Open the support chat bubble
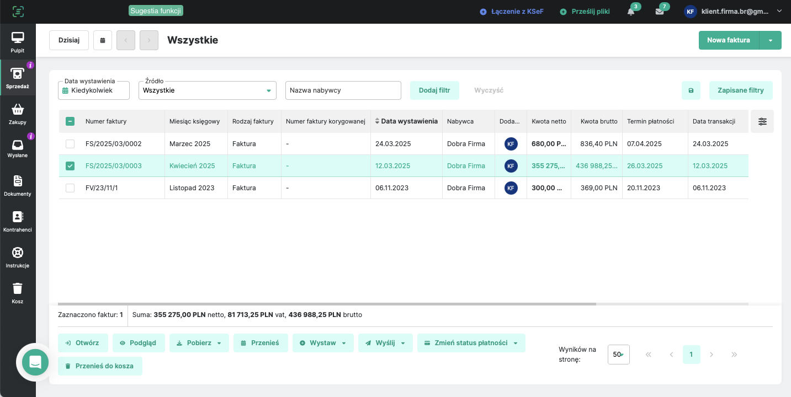The image size is (791, 397). point(35,362)
